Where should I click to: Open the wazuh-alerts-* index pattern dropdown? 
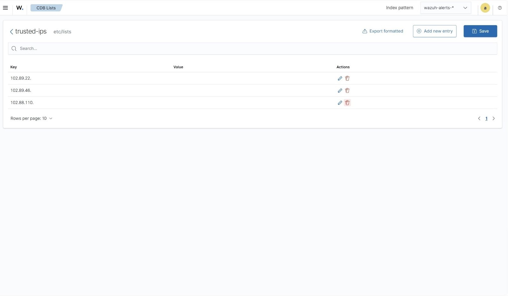click(x=445, y=8)
